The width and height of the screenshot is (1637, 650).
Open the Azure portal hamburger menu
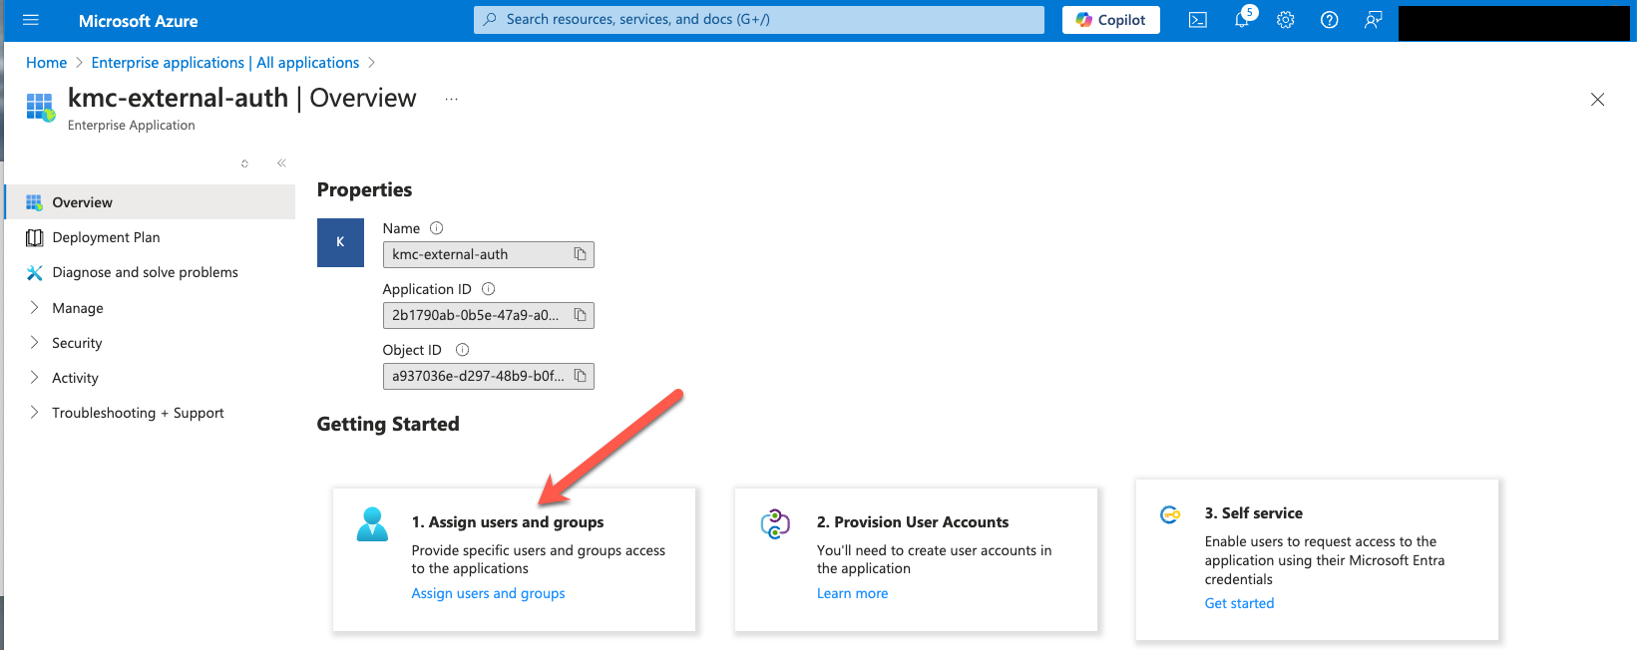[x=31, y=20]
